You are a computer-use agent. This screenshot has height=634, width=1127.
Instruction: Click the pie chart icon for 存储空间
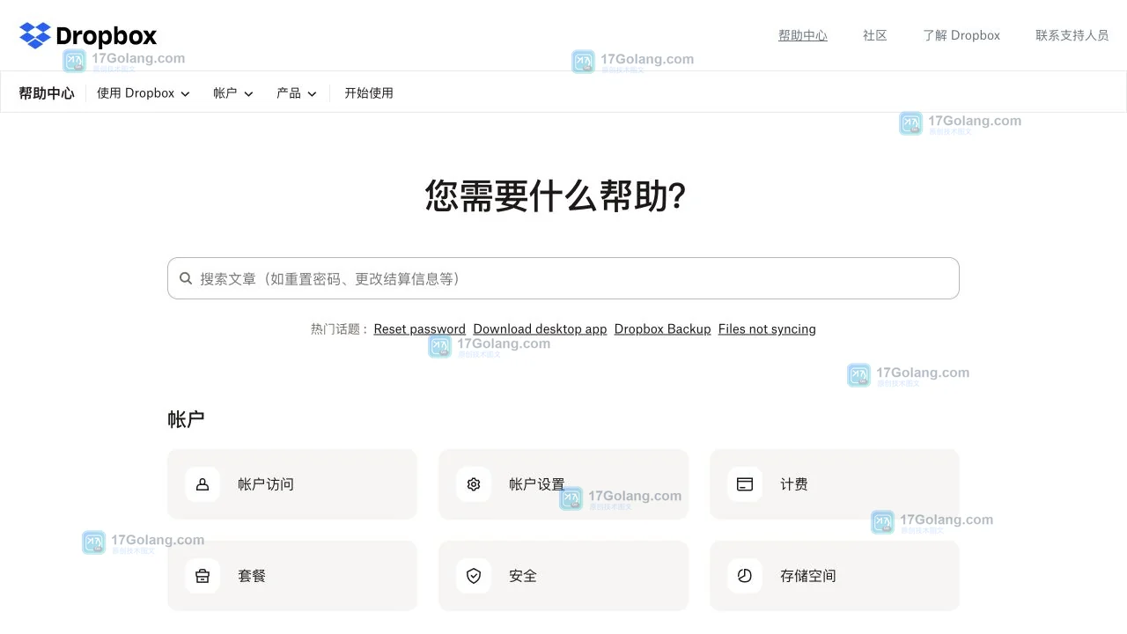745,576
